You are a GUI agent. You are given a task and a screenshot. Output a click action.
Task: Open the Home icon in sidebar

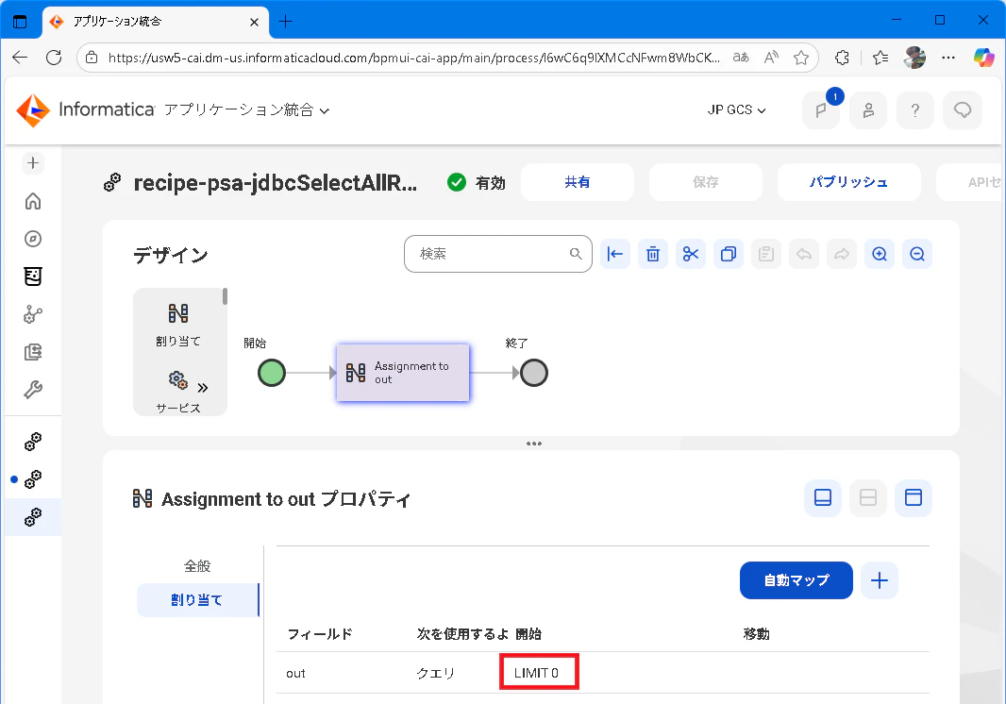(33, 202)
